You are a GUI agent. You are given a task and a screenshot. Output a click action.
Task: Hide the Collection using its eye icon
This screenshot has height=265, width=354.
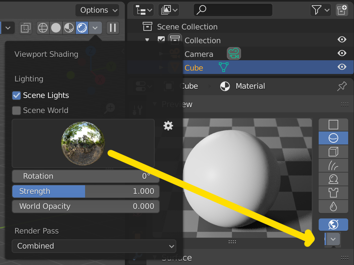click(x=342, y=40)
